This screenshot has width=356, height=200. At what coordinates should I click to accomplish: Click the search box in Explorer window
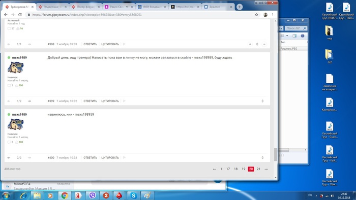pyautogui.click(x=295, y=28)
